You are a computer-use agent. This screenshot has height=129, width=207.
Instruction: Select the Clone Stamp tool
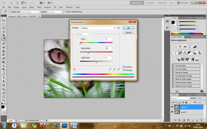tap(4, 51)
